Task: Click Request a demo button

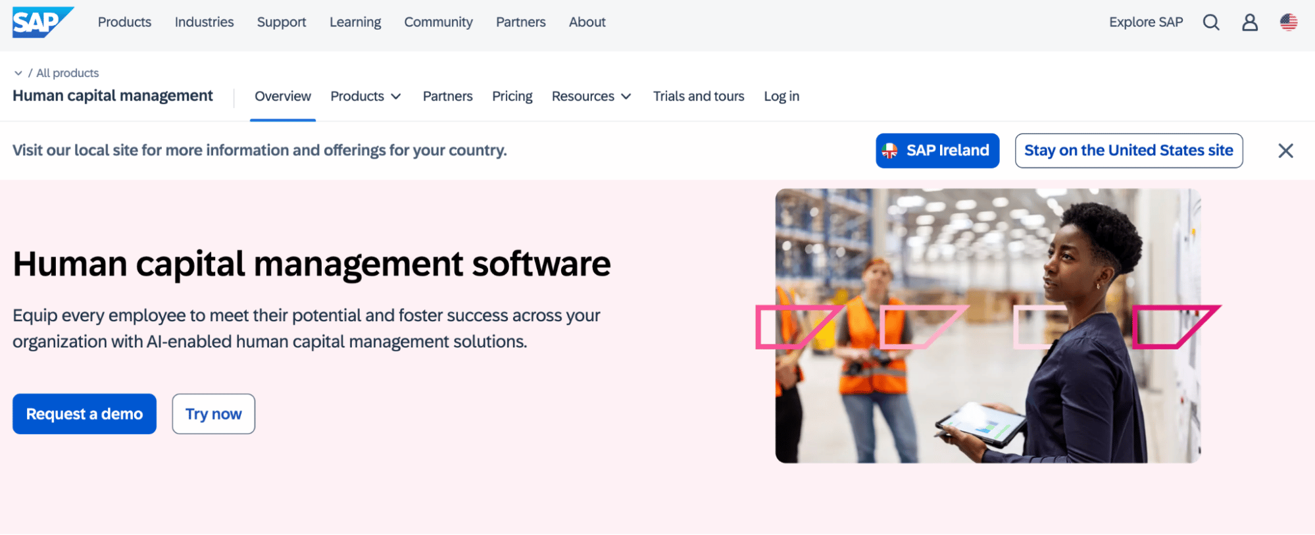Action: coord(84,414)
